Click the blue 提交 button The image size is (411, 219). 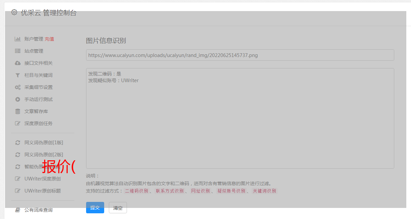(x=95, y=208)
